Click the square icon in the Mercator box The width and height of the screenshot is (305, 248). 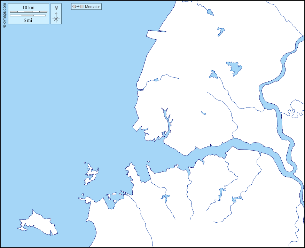click(82, 7)
